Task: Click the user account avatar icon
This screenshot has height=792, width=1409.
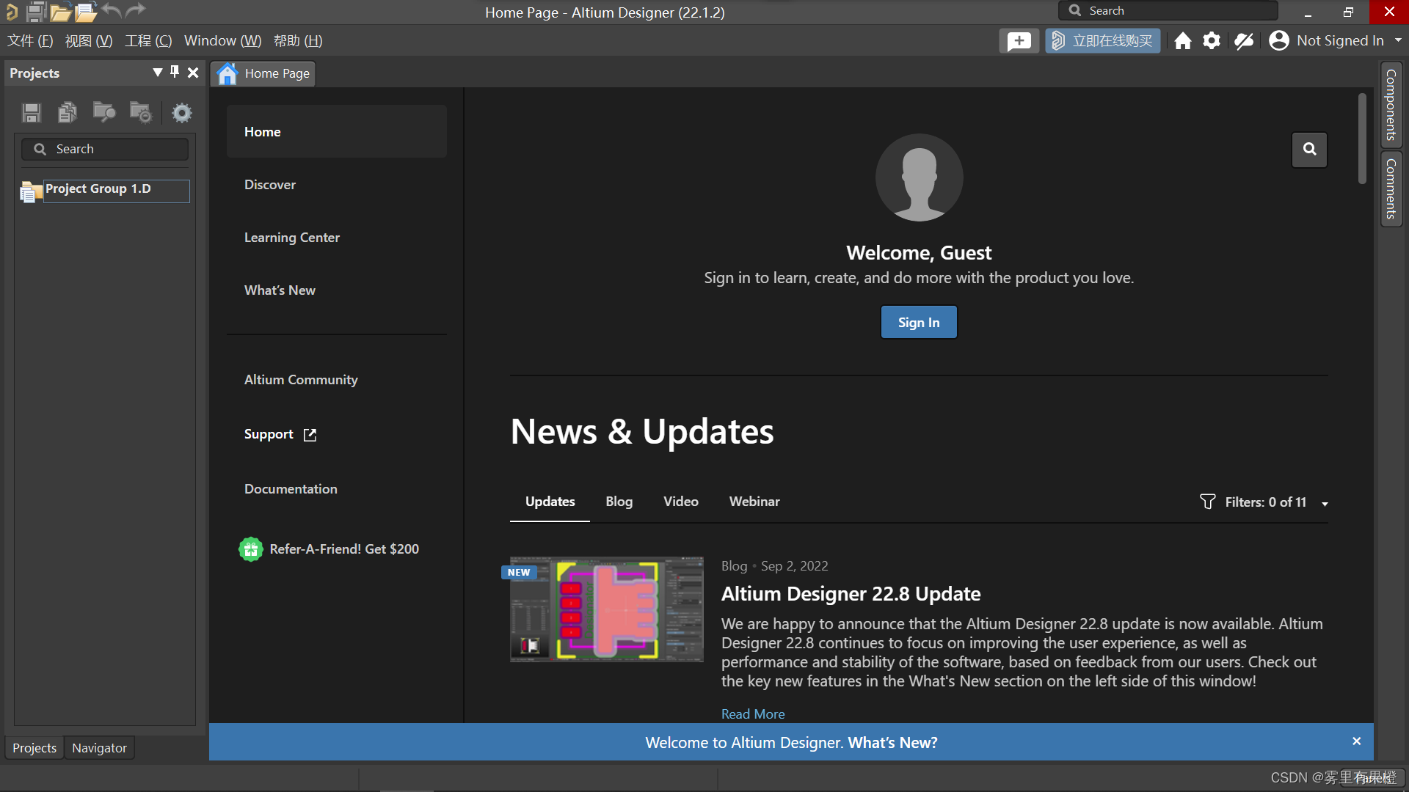Action: click(1279, 41)
